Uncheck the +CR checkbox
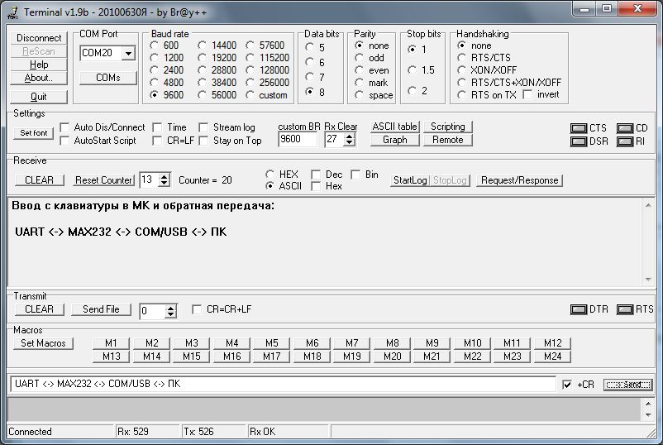Screen dimensions: 663x445 [567, 385]
